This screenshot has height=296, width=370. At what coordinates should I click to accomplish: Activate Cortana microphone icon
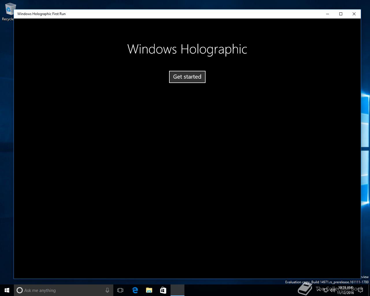click(107, 290)
